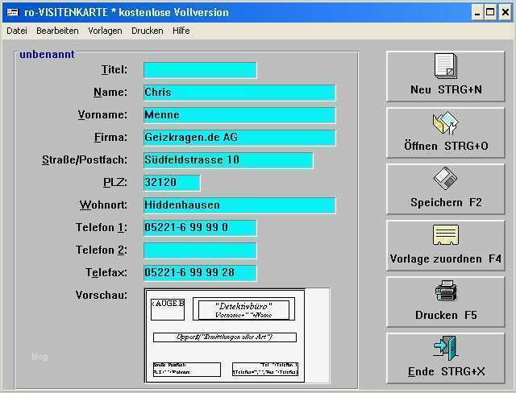Click the 'Straße/Postfach:' label

point(85,159)
